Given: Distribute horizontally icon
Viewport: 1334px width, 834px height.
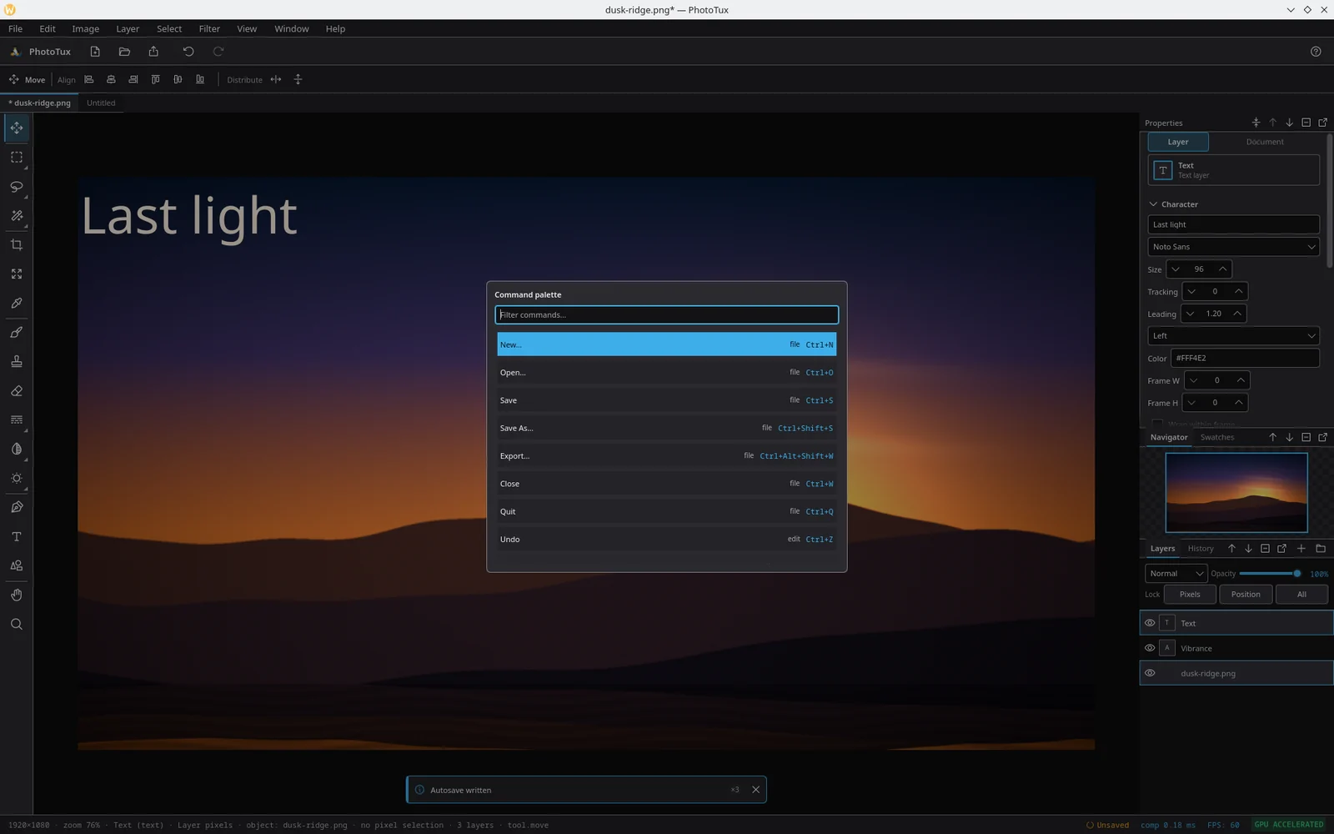Looking at the screenshot, I should tap(276, 80).
